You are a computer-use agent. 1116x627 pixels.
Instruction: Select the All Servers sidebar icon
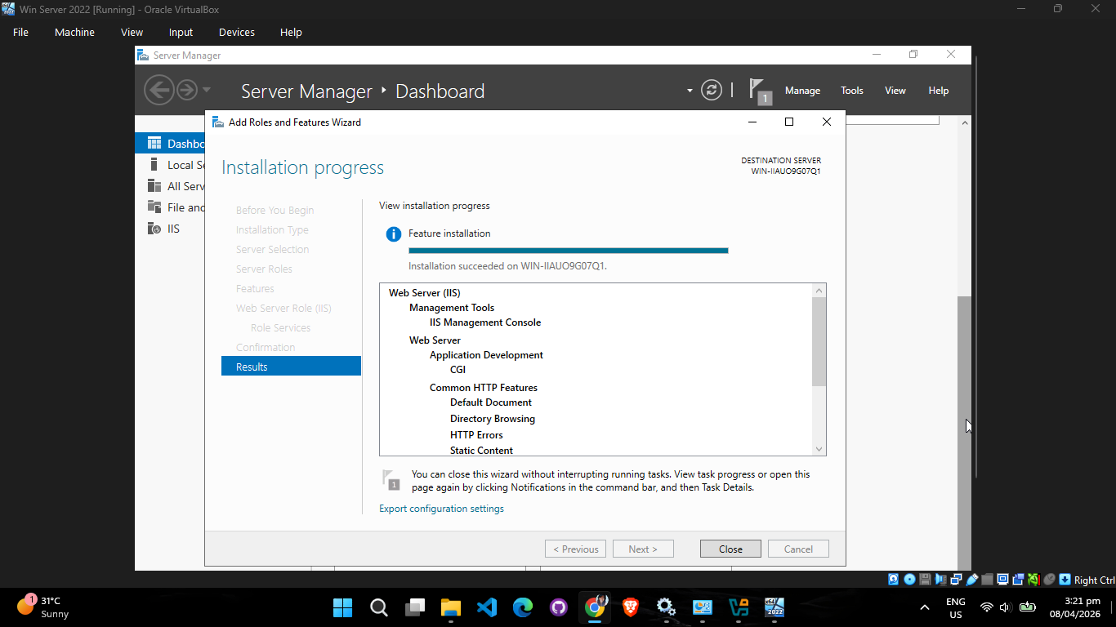[x=154, y=186]
